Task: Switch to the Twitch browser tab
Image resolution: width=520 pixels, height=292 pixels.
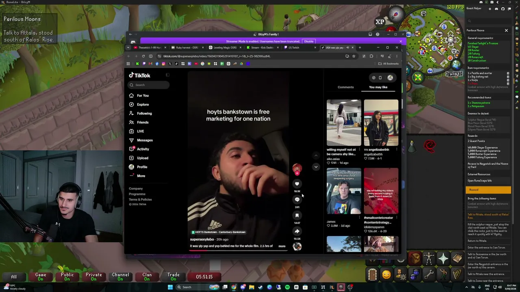Action: click(299, 47)
